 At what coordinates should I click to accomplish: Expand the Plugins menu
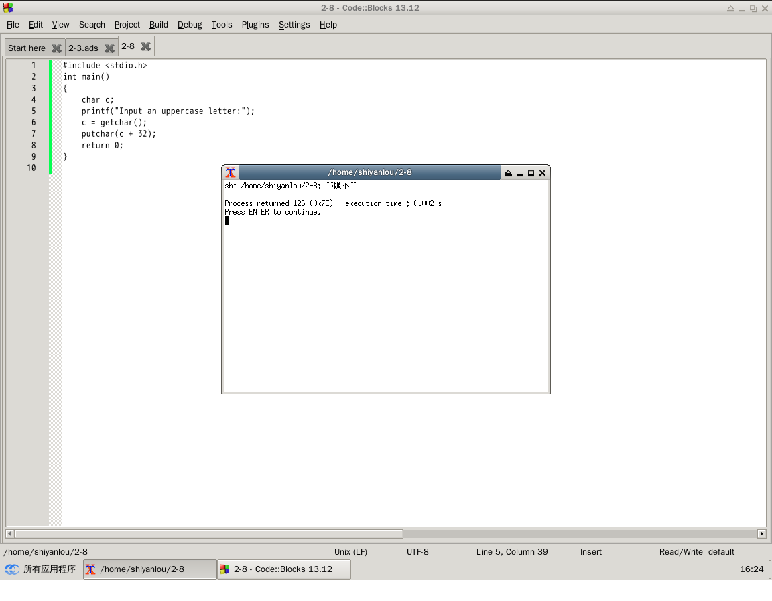click(x=255, y=25)
